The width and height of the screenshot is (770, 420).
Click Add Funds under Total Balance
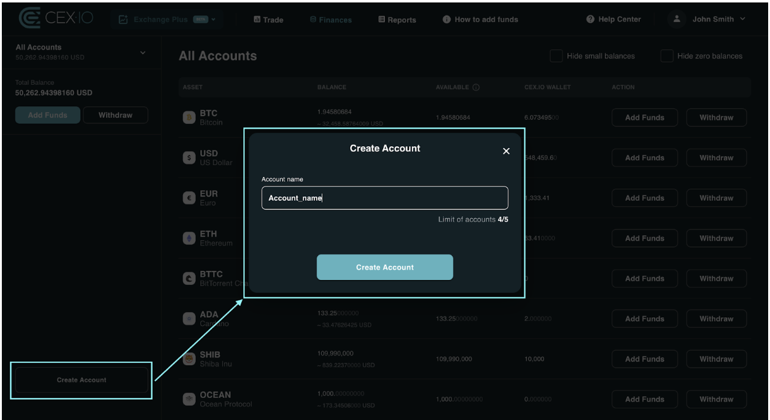[48, 115]
